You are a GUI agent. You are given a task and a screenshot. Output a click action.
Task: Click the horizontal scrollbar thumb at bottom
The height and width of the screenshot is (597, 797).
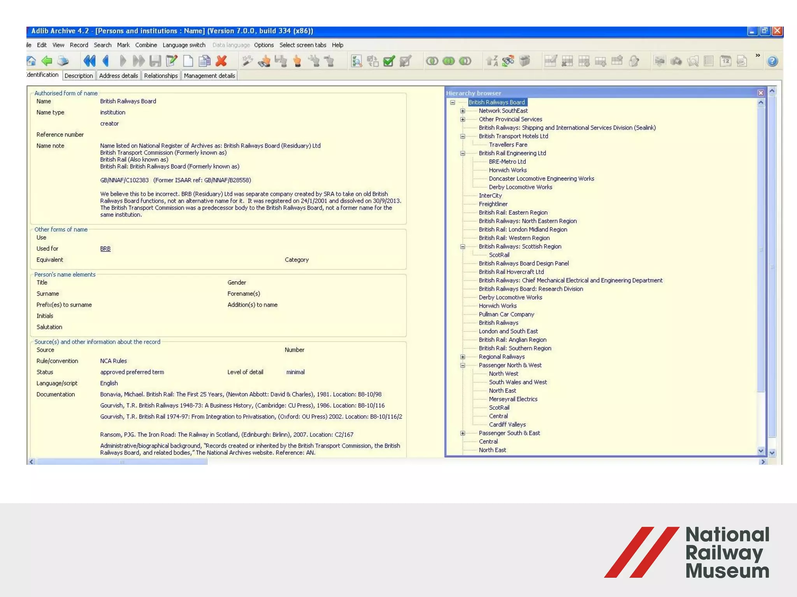click(x=121, y=462)
